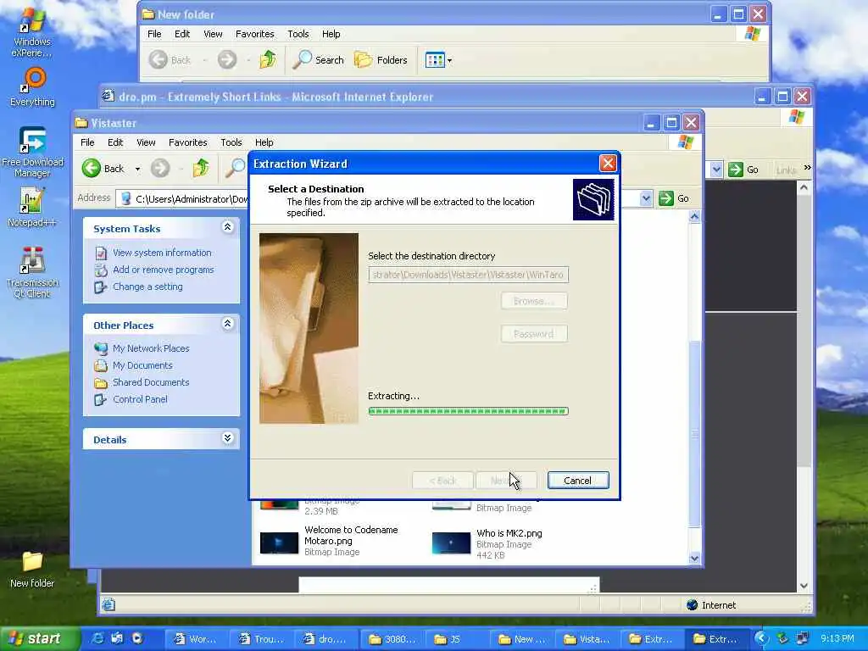The width and height of the screenshot is (868, 651).
Task: Open Vistaster address bar dropdown
Action: [645, 198]
